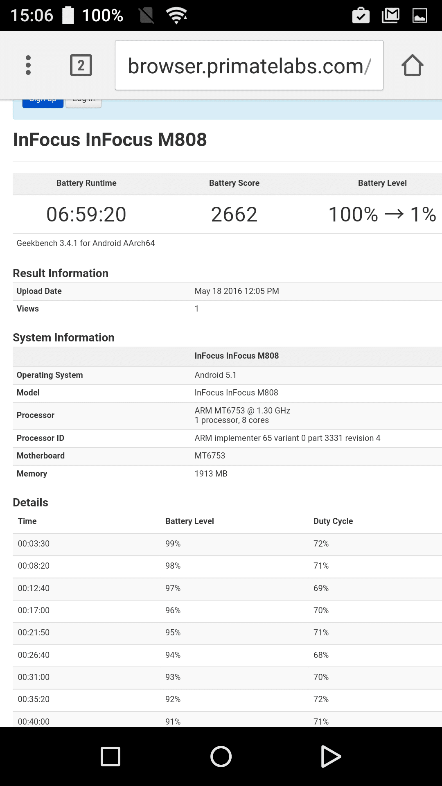442x786 pixels.
Task: Tap the Wi-Fi status bar icon
Action: (176, 16)
